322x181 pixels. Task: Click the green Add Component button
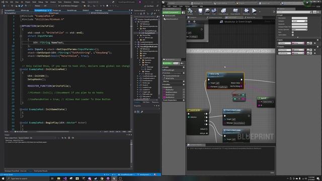[172, 13]
